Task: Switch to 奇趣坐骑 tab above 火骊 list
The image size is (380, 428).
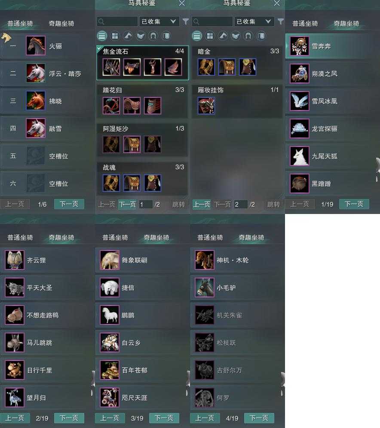Action: (61, 24)
